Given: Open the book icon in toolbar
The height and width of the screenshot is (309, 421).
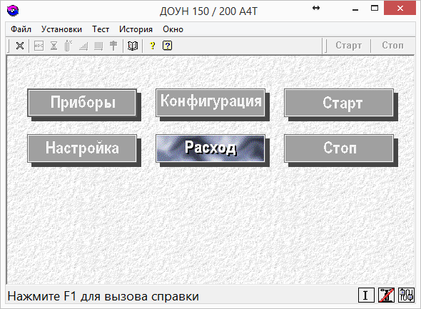Looking at the screenshot, I should (133, 46).
